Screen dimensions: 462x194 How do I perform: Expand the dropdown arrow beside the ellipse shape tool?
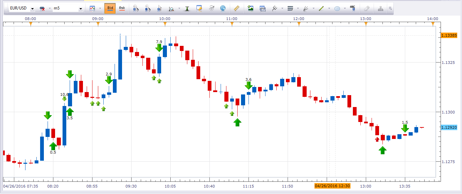(x=345, y=8)
